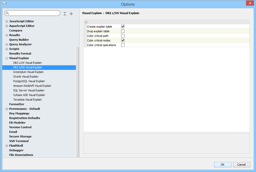Click the OK button
256x172 pixels.
[223, 165]
